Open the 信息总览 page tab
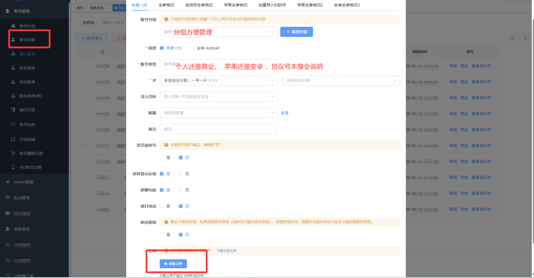534x278 pixels. [98, 8]
